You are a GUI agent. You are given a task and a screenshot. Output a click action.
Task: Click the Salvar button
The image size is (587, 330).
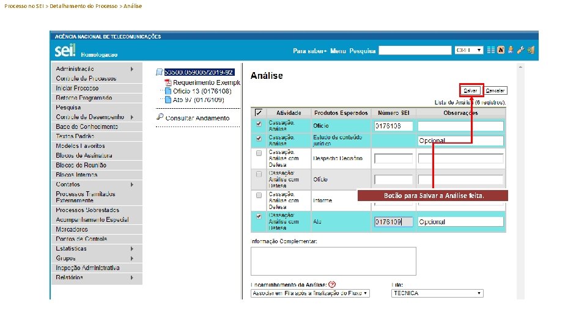470,90
